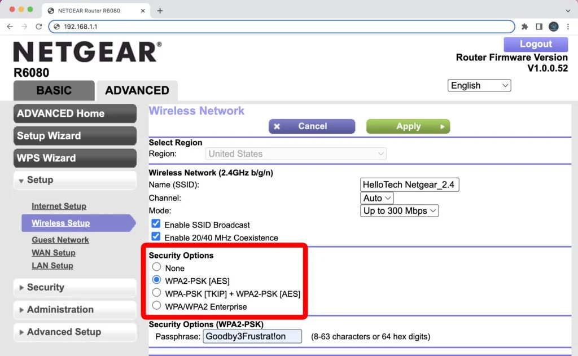Screen dimensions: 578x356
Task: Select the WPA/WPA2 Enterprise security option
Action: [x=156, y=305]
